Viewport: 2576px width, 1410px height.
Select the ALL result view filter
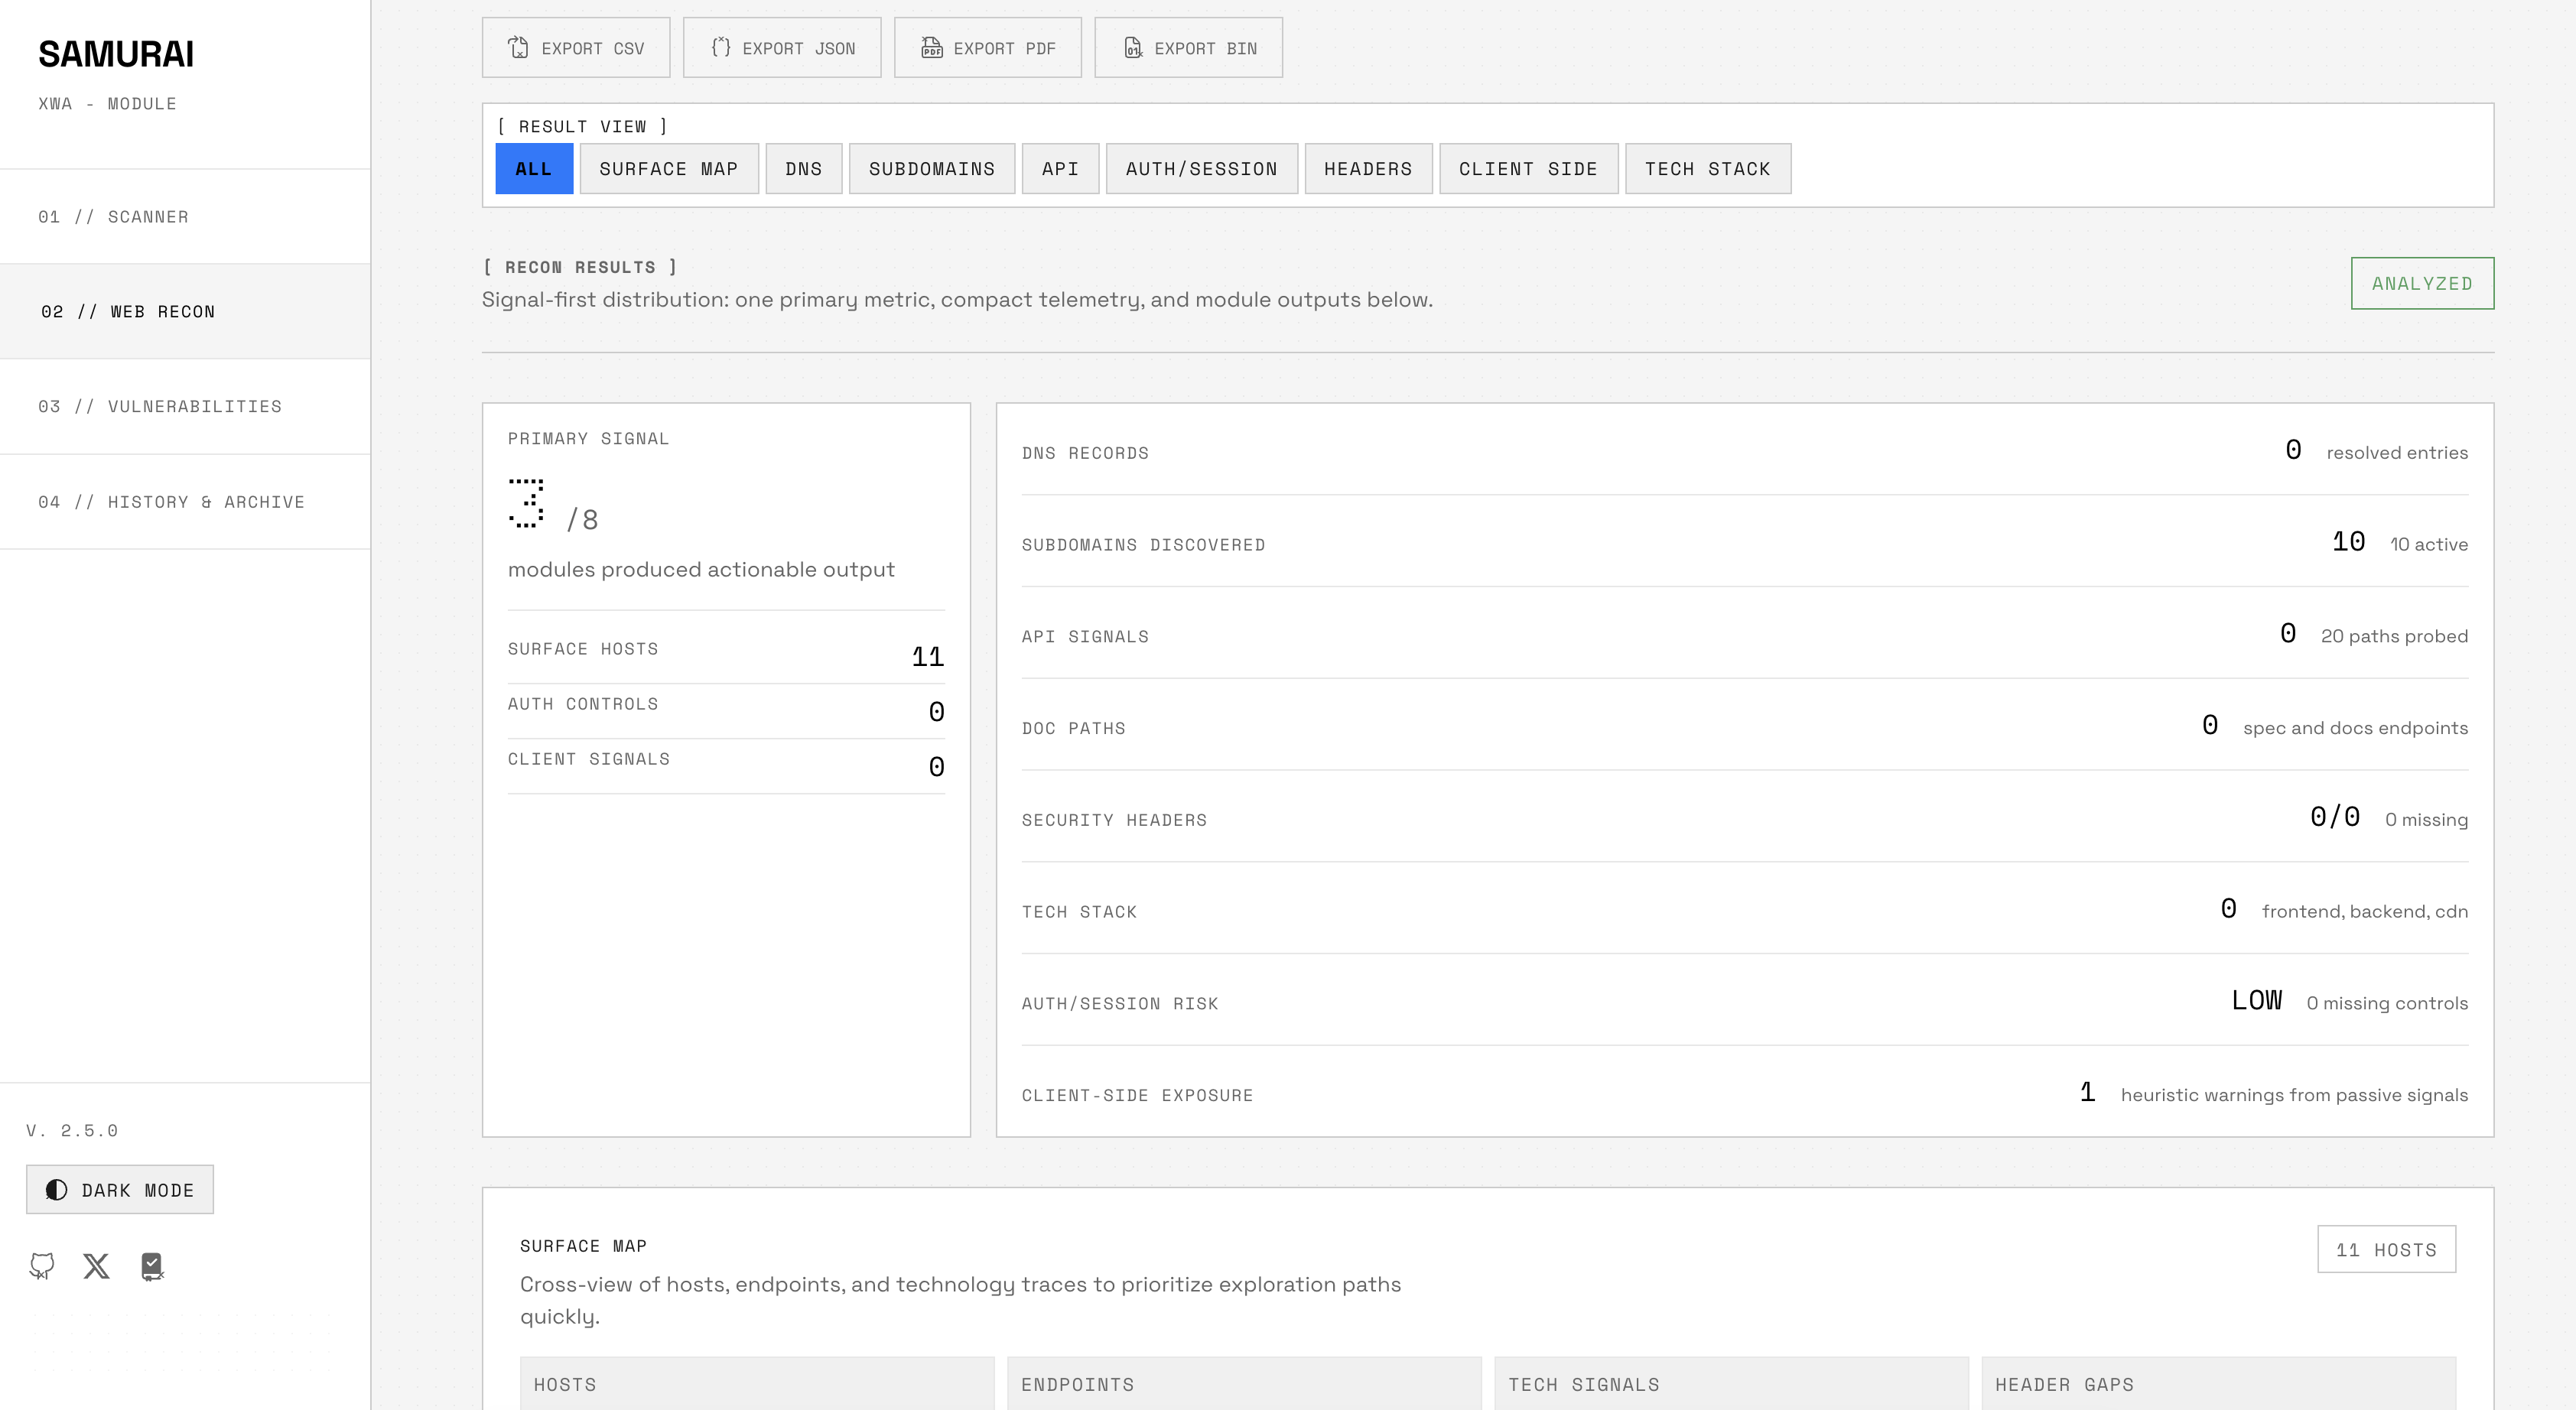pos(534,169)
